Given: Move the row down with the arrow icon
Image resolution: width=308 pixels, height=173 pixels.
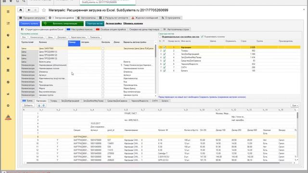Looking at the screenshot, I should click(x=44, y=105).
